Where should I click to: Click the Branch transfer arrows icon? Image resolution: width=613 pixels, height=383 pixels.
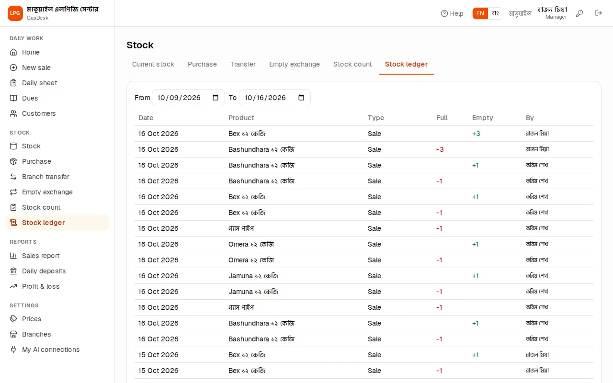(13, 177)
